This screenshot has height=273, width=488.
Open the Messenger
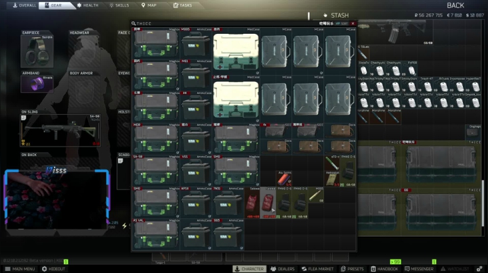(x=419, y=269)
